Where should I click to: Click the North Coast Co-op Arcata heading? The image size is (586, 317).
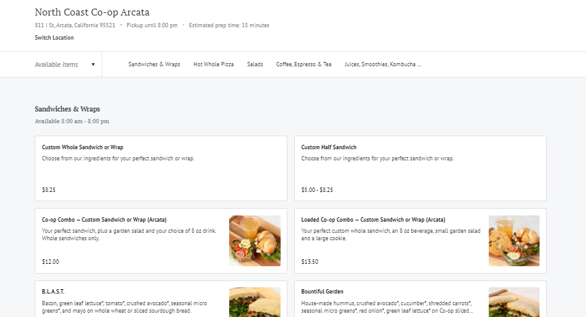(92, 12)
